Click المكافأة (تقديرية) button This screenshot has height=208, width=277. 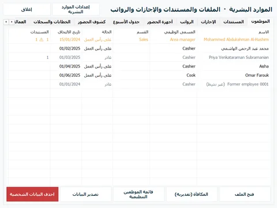point(192,194)
